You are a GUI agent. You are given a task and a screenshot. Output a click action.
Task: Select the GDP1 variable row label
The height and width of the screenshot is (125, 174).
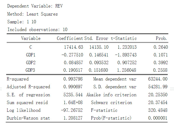pyautogui.click(x=31, y=55)
